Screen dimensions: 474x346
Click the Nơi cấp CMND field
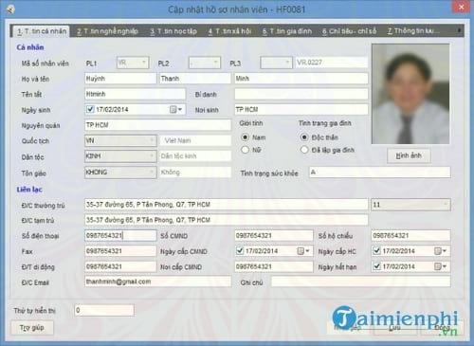point(274,266)
